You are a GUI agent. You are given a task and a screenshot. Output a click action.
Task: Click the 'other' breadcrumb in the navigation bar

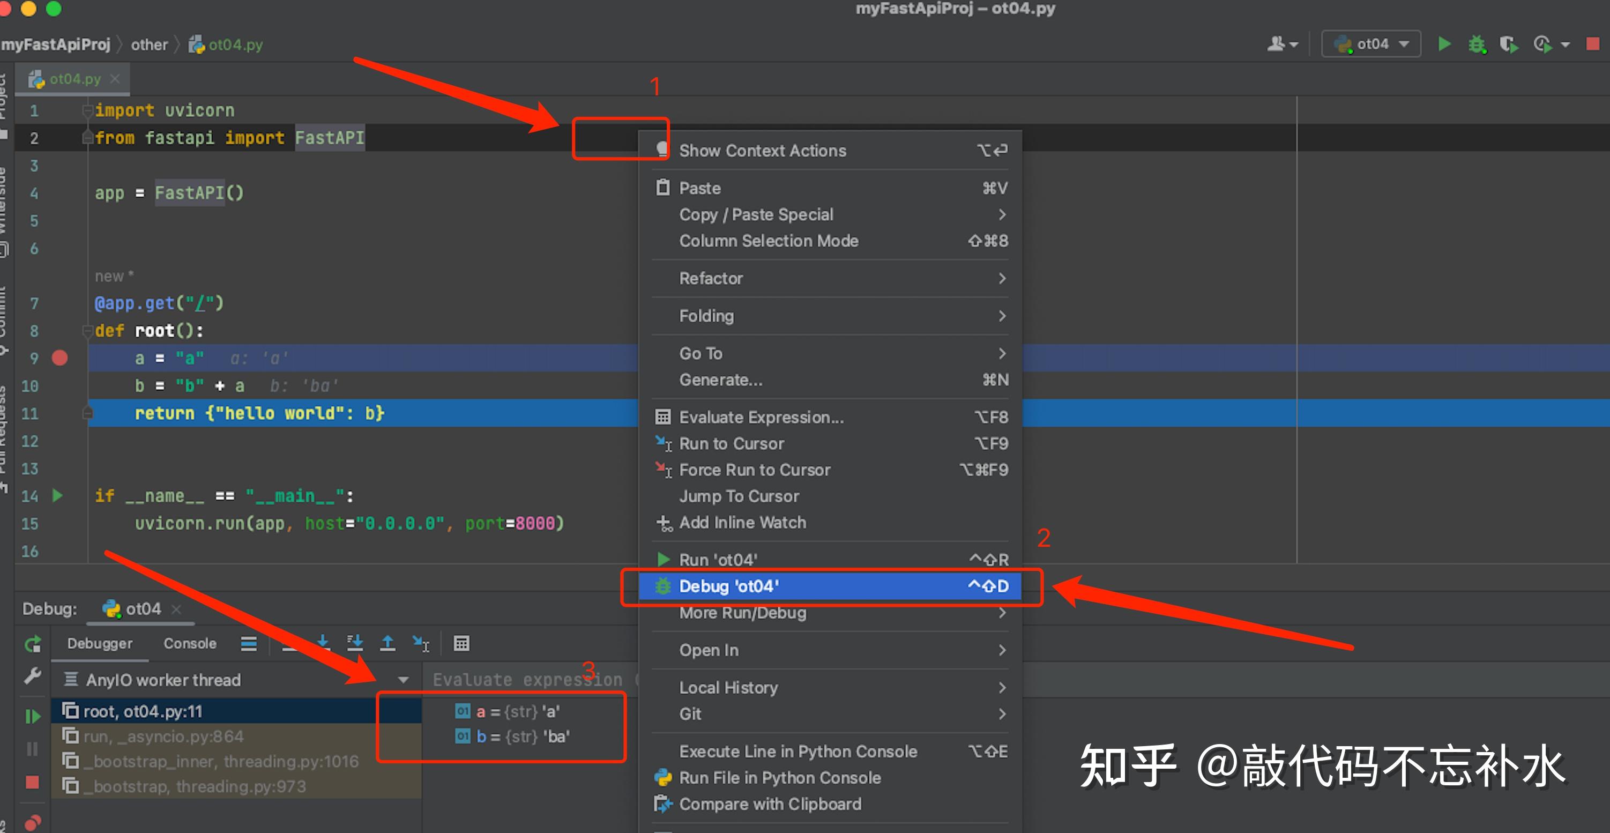pyautogui.click(x=149, y=44)
